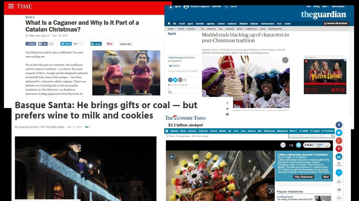Image resolution: width=359 pixels, height=201 pixels.
Task: Click the Economic Times search input field
Action: 309,136
